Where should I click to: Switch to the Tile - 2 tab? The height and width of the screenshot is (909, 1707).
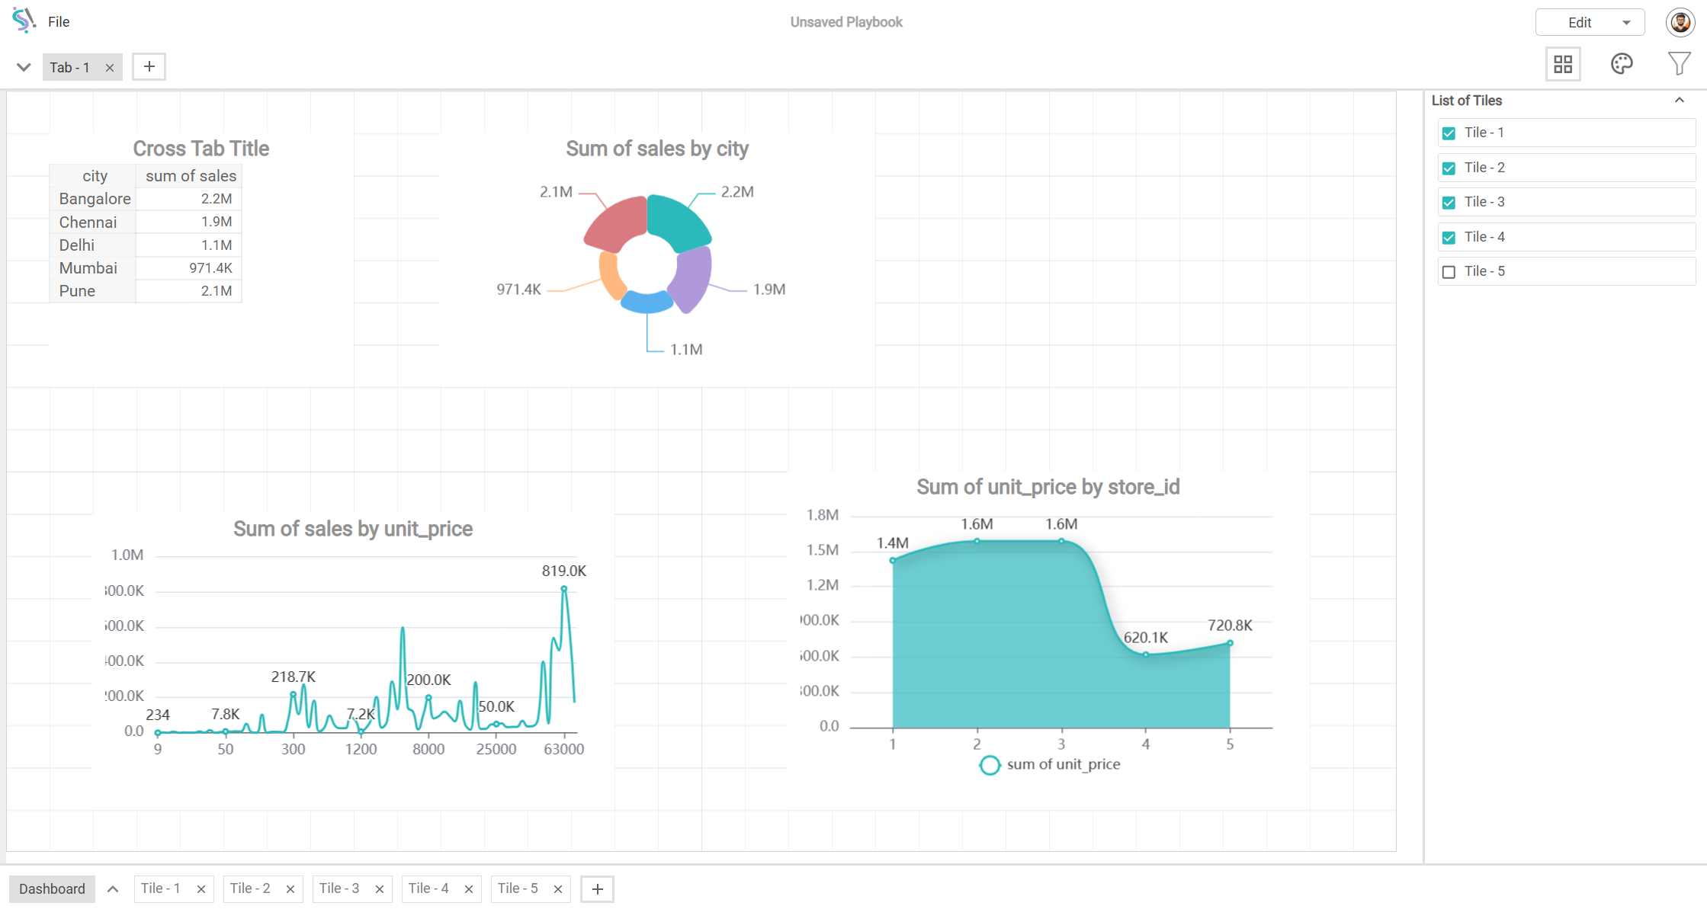(250, 888)
